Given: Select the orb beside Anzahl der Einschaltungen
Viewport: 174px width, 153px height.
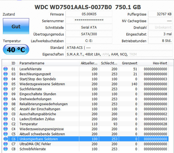Looking at the screenshot, I should tap(6, 109).
